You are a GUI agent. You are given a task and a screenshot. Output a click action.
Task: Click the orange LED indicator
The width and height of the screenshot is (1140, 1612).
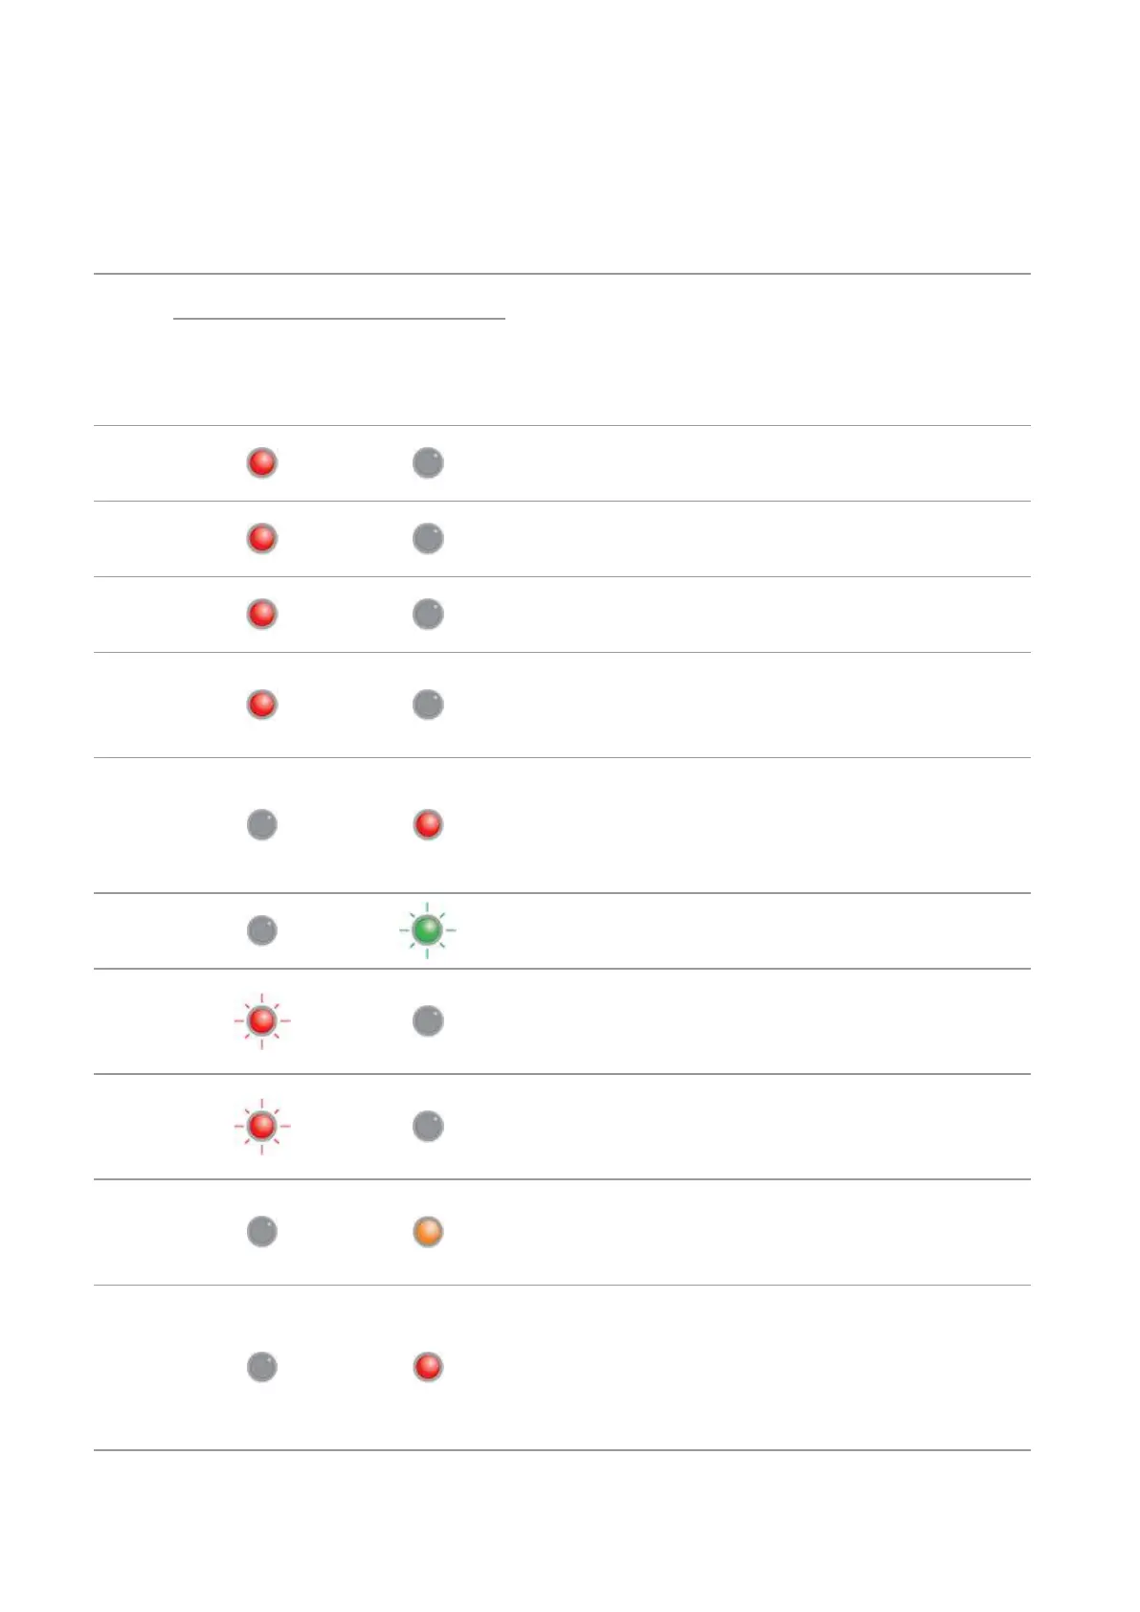pyautogui.click(x=428, y=1231)
